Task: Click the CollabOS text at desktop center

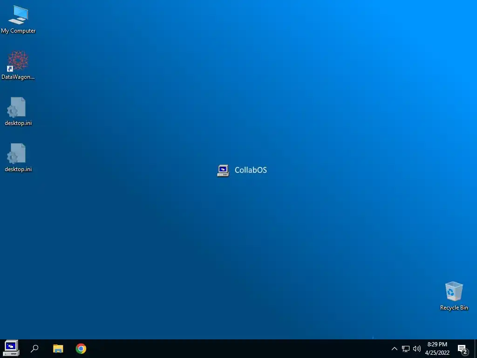Action: (x=251, y=170)
